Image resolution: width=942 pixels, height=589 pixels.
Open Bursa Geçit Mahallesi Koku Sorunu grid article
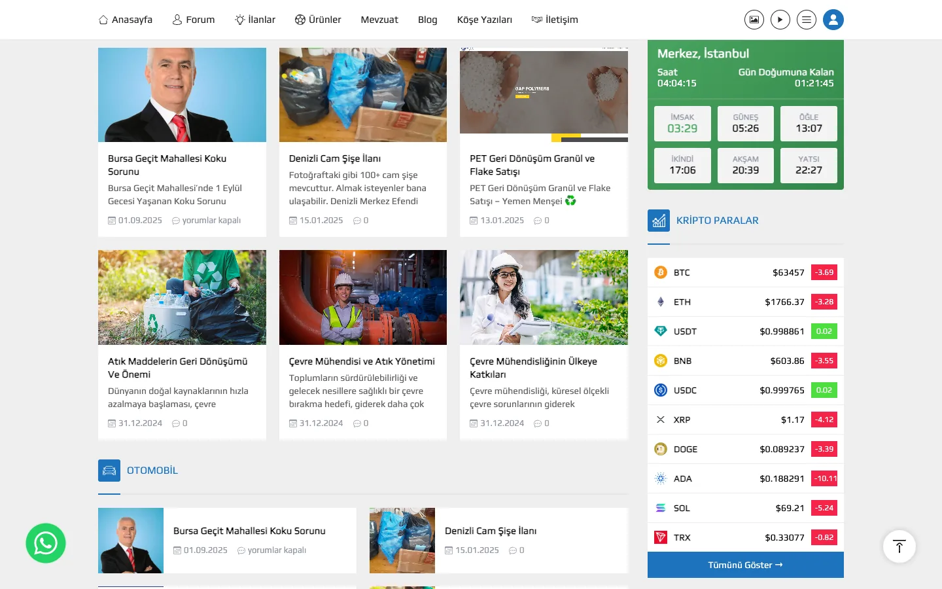pos(167,165)
